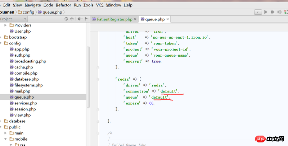288x146 pixels.
Task: Close the queue.php editor tab
Action: 167,19
